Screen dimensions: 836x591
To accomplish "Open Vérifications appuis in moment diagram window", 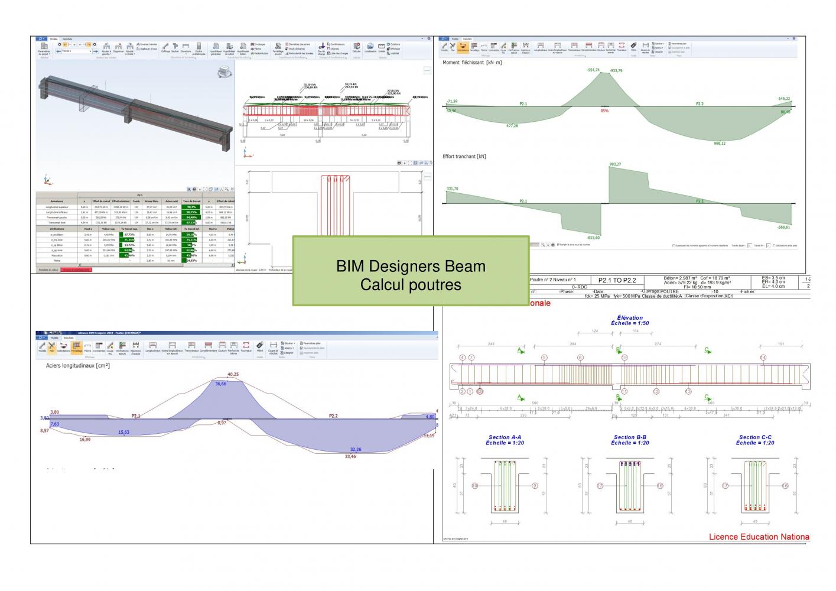I will pos(514,48).
